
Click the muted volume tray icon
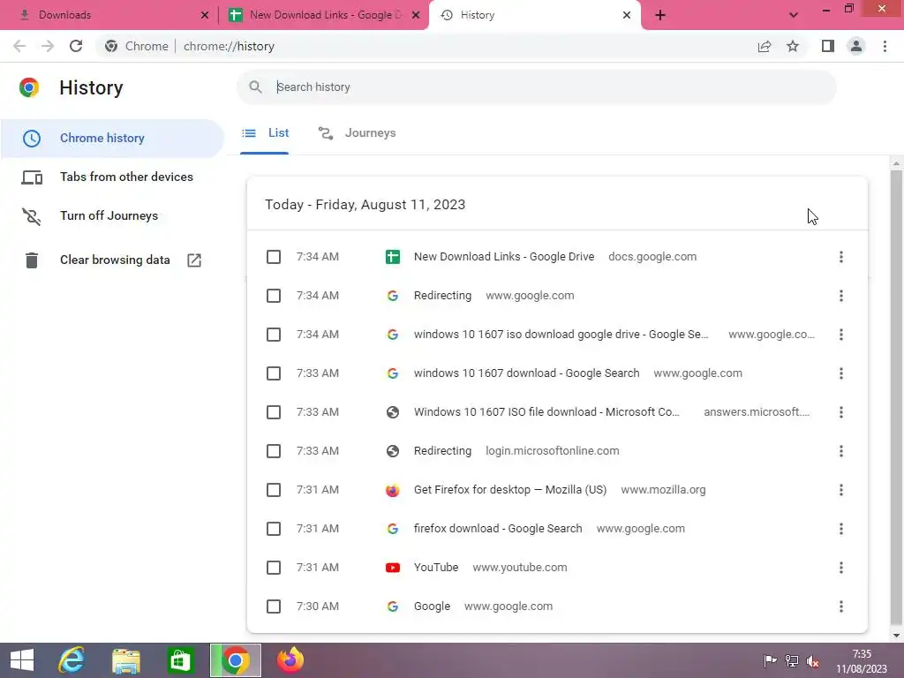(x=812, y=660)
